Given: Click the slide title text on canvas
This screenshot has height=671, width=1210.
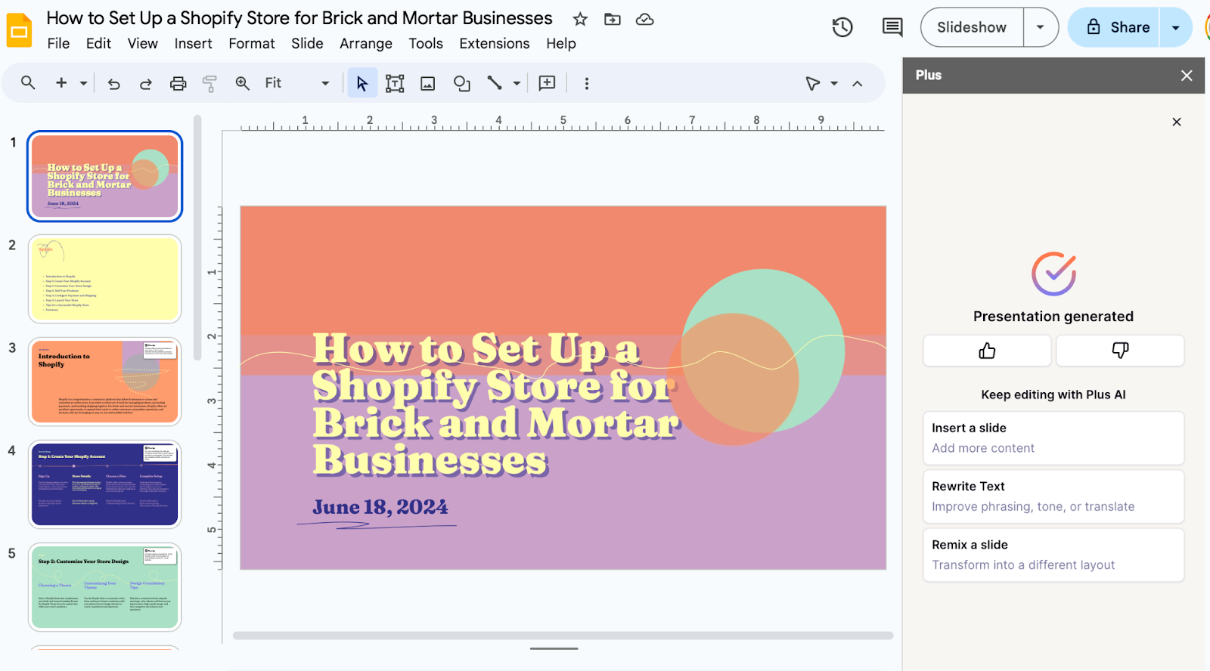Looking at the screenshot, I should point(495,405).
